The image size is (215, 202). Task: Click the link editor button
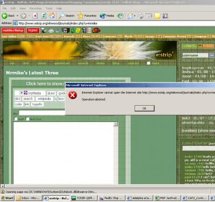27,104
